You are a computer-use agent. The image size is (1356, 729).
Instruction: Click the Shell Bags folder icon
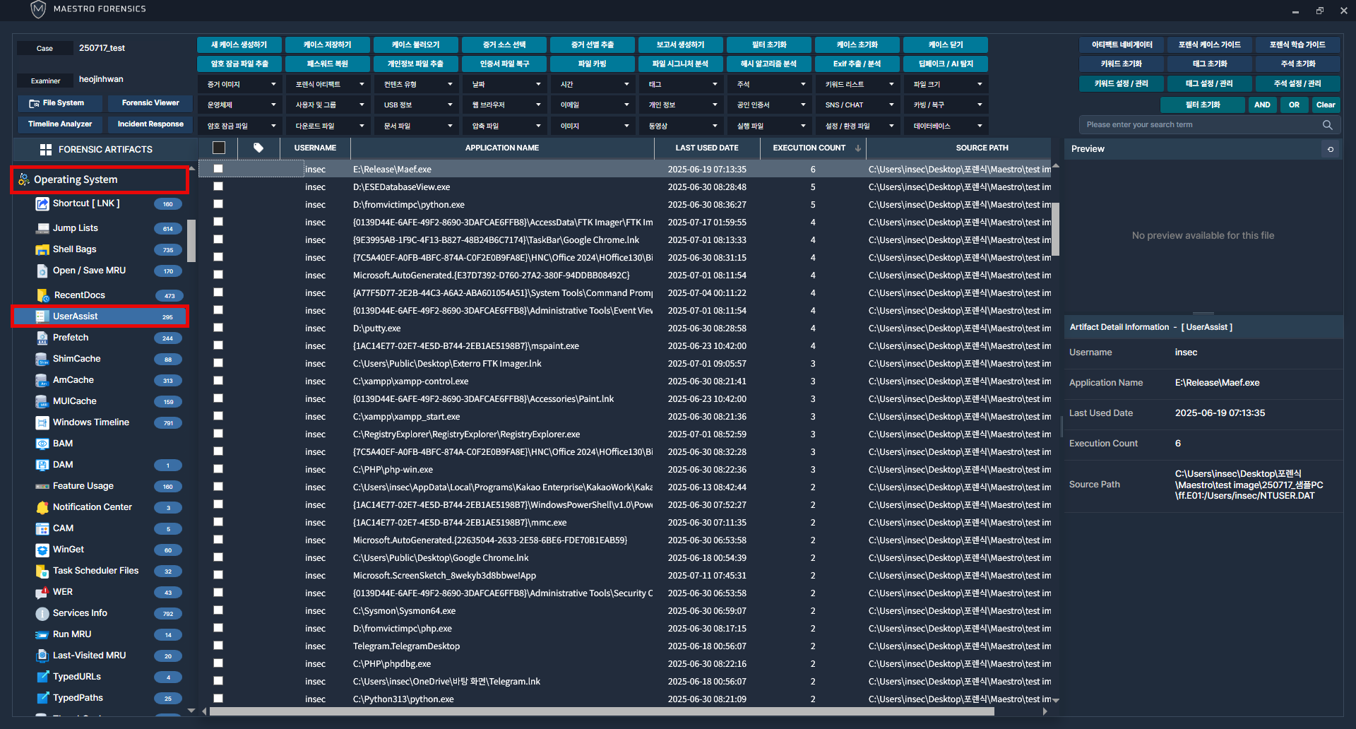tap(42, 249)
